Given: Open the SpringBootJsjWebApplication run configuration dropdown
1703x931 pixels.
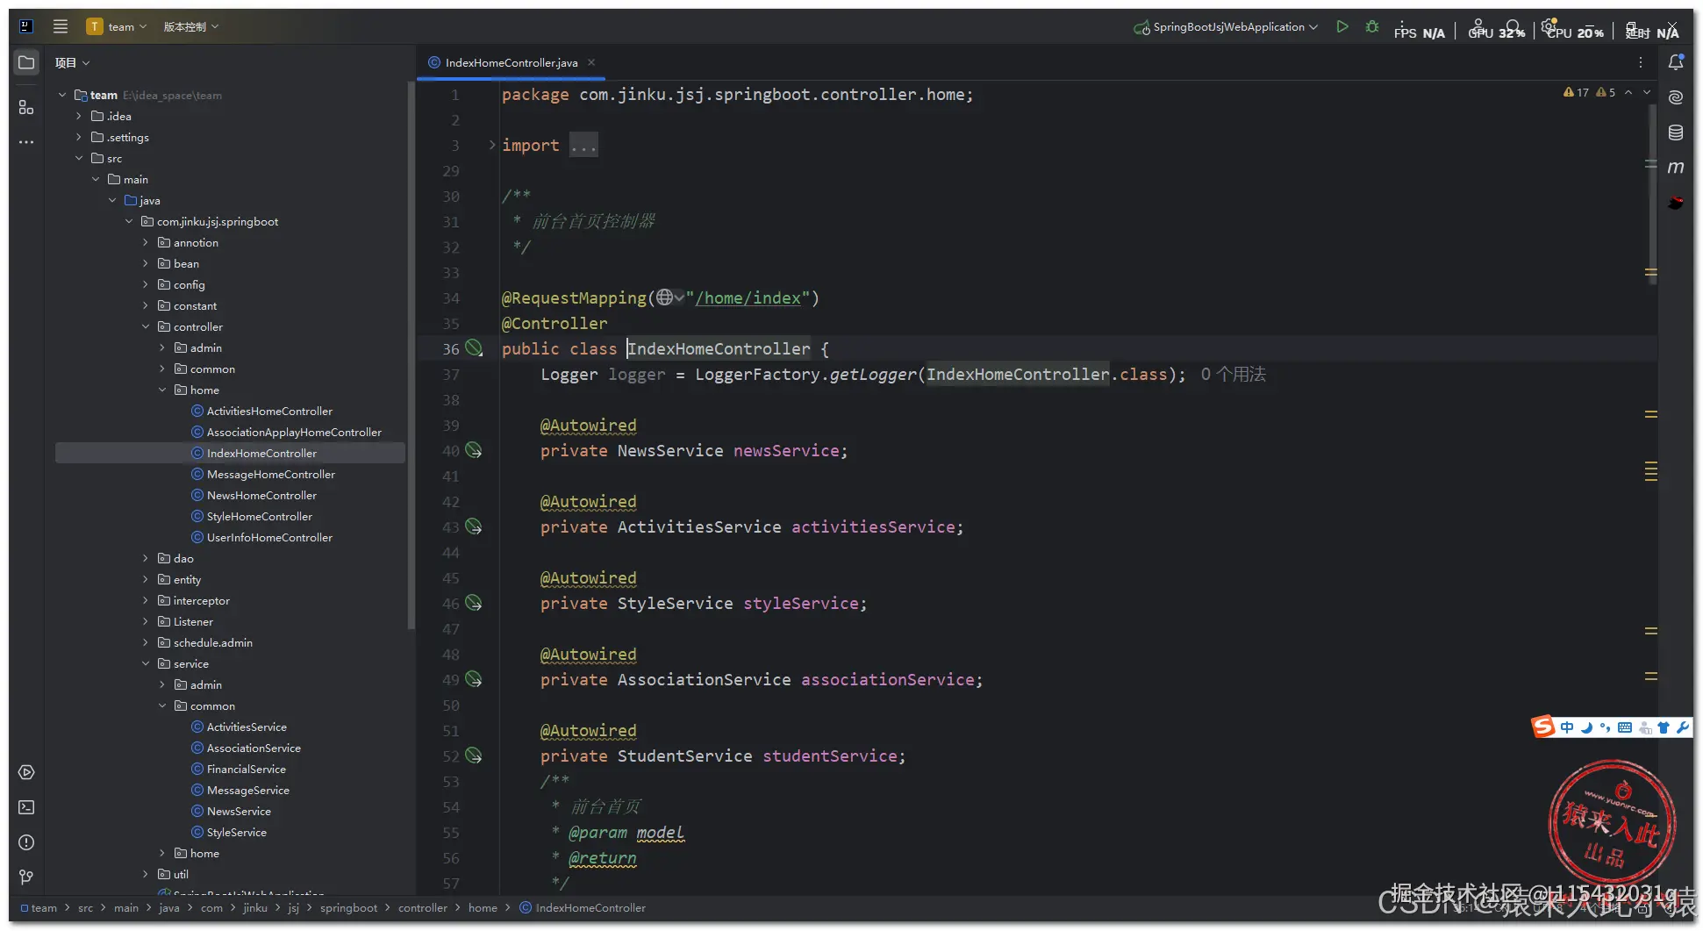Looking at the screenshot, I should 1226,27.
